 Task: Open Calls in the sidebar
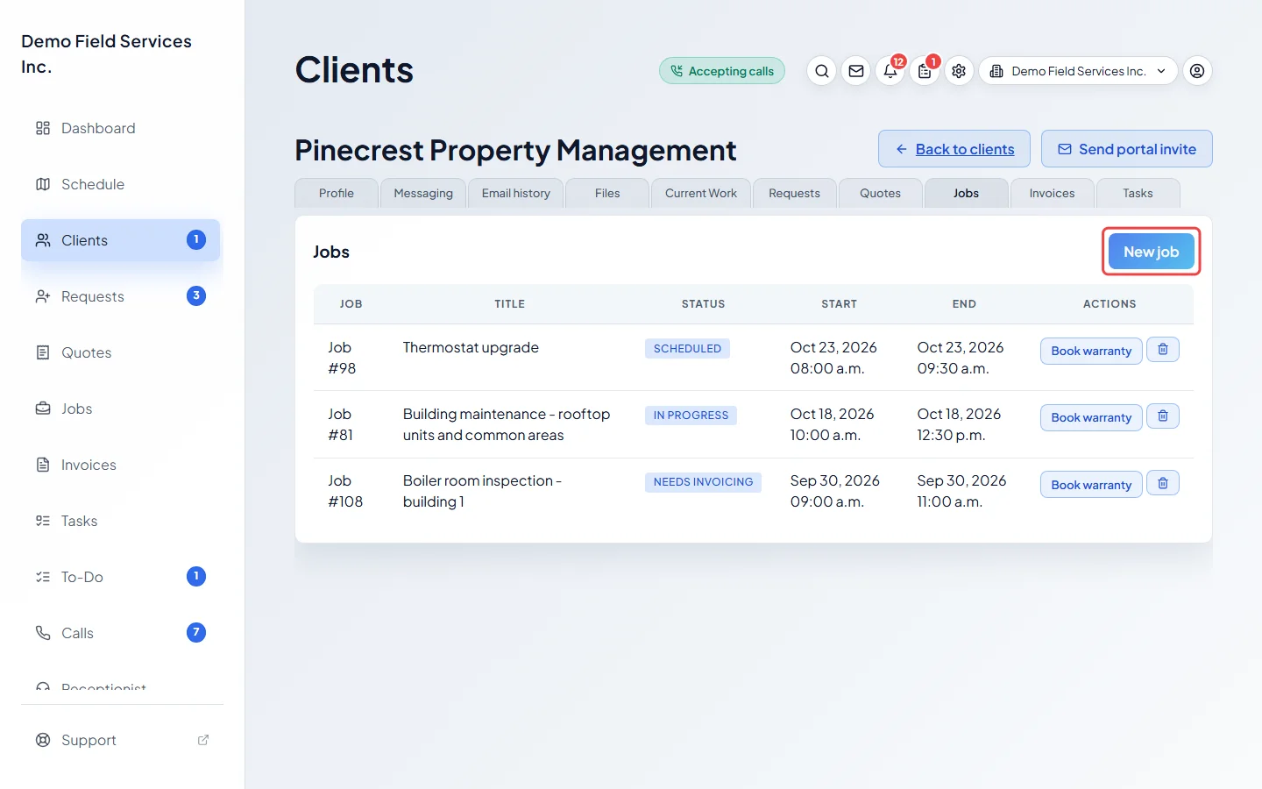tap(121, 633)
